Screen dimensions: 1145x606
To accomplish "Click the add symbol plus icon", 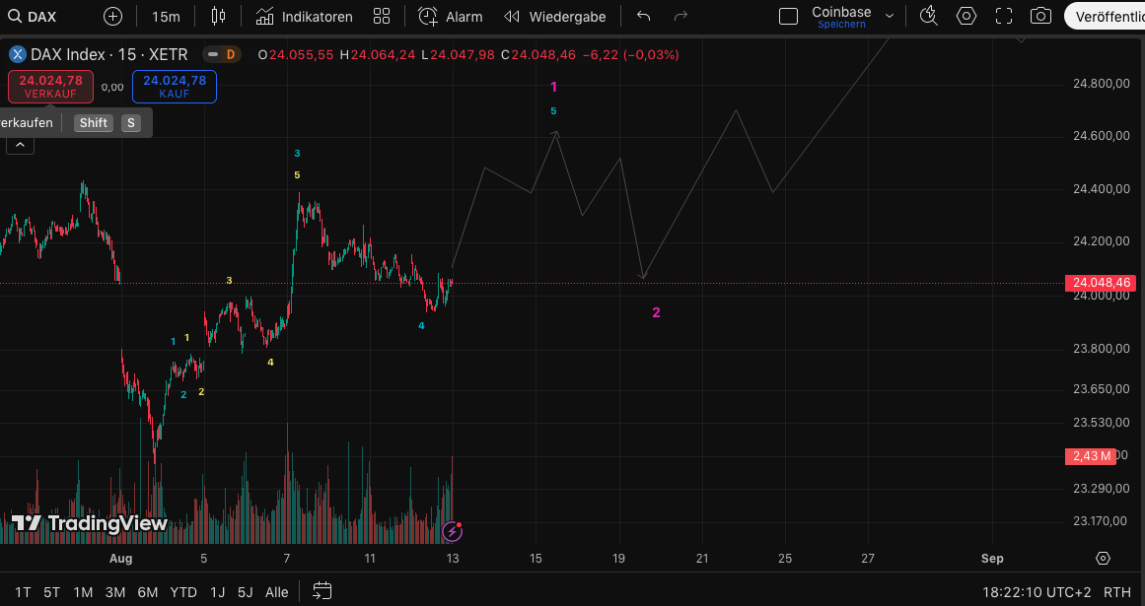I will click(113, 17).
